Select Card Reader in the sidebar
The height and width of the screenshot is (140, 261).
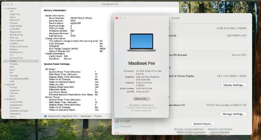point(16,26)
